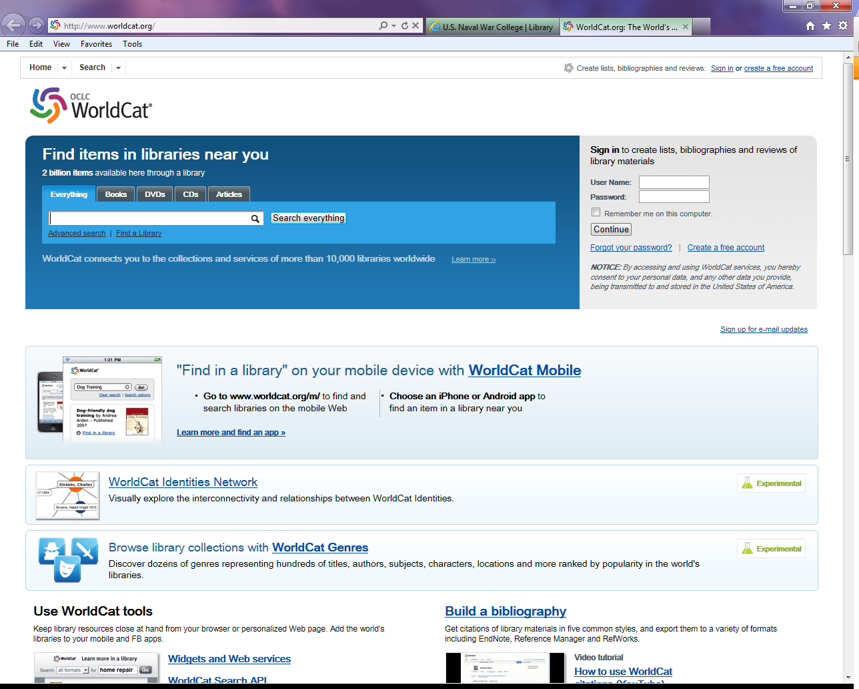Click the magnifying glass in the search box
The height and width of the screenshot is (689, 859).
click(x=255, y=218)
